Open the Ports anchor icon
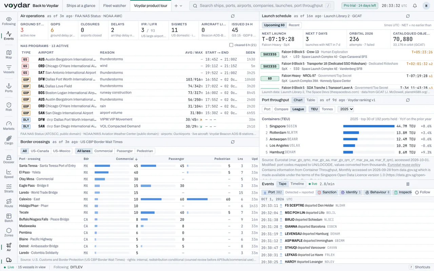 click(9, 88)
